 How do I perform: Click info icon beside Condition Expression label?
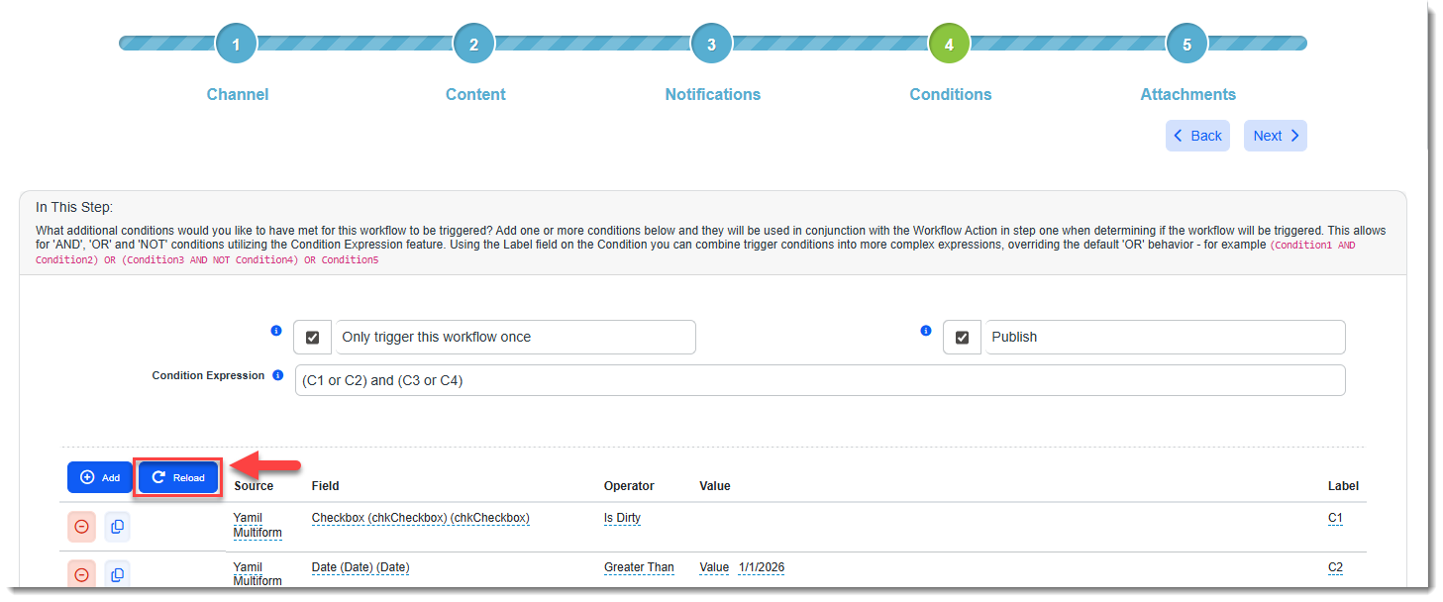click(278, 376)
